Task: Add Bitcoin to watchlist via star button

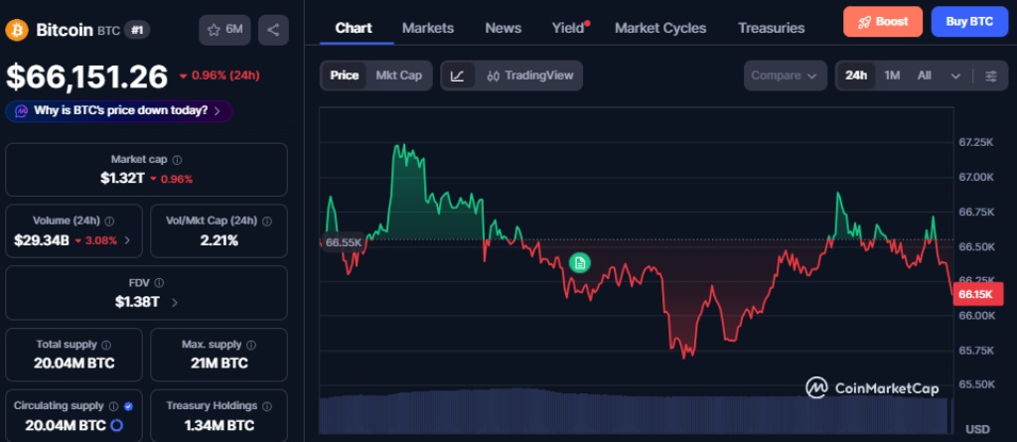Action: pos(224,30)
